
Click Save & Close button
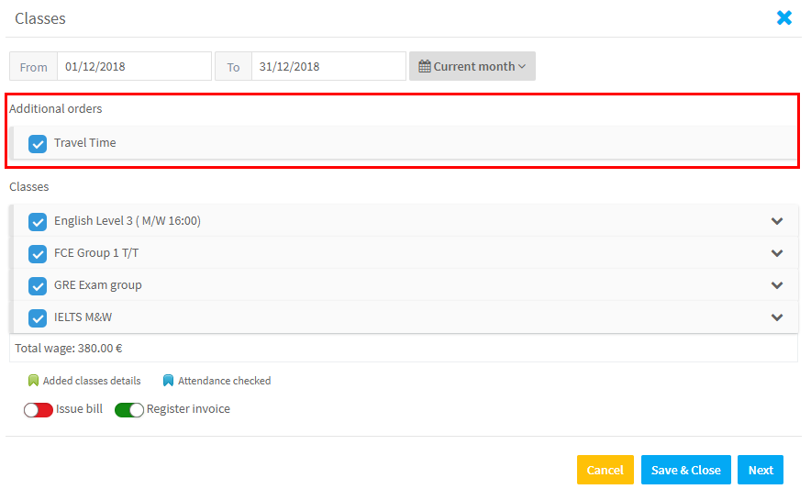pyautogui.click(x=686, y=470)
